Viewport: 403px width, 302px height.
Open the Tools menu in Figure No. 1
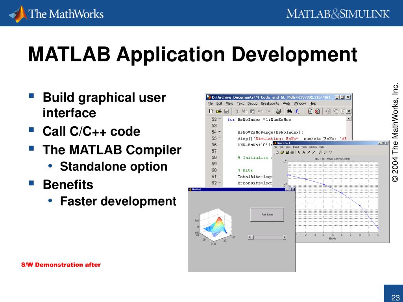pos(304,147)
